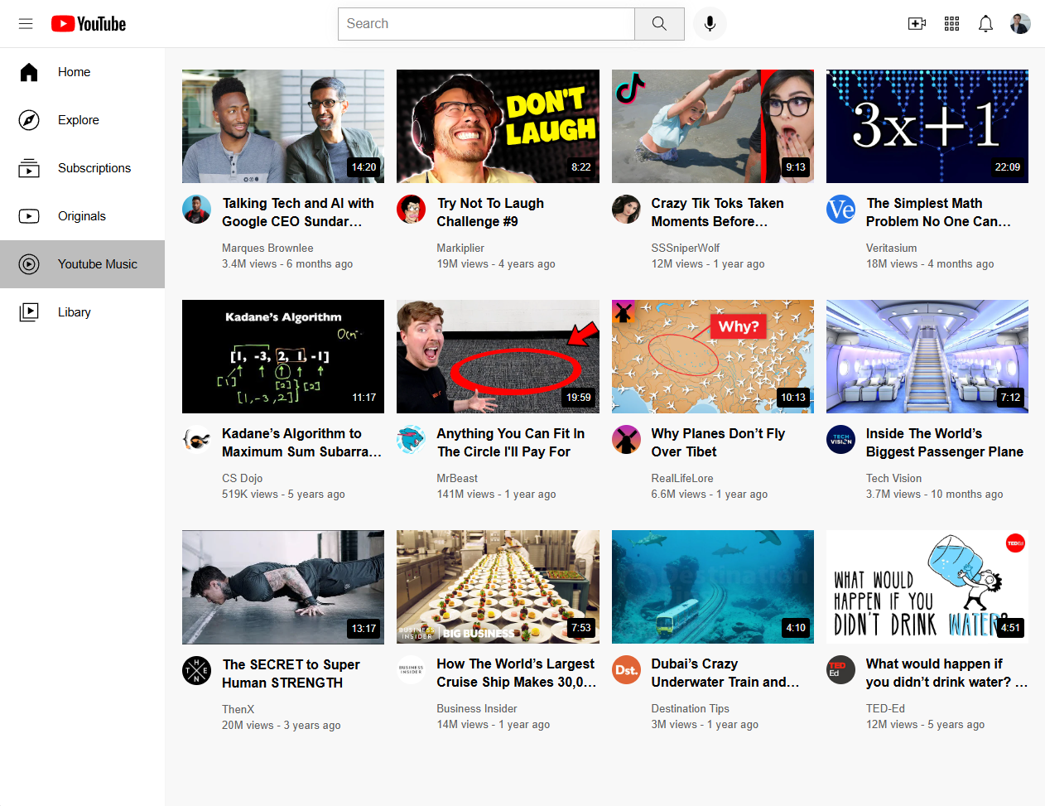Viewport: 1045px width, 806px height.
Task: Select Explore in the sidebar
Action: (83, 120)
